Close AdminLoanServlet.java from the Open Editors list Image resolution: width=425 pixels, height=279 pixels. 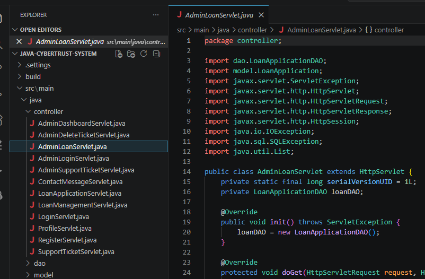tap(19, 41)
